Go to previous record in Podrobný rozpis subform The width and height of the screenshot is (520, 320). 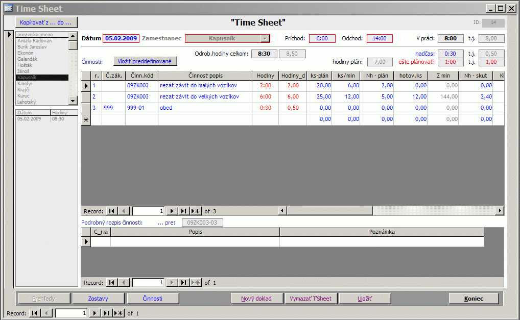[x=124, y=283]
